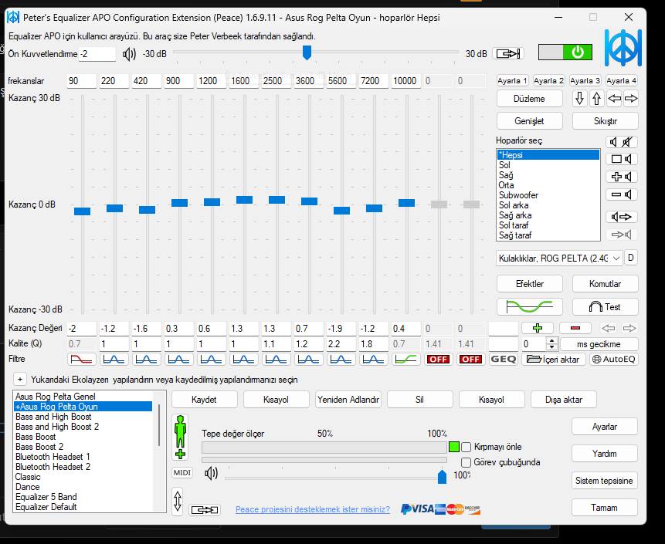Click the GEQ graphic equalizer button
665x544 pixels.
click(504, 360)
